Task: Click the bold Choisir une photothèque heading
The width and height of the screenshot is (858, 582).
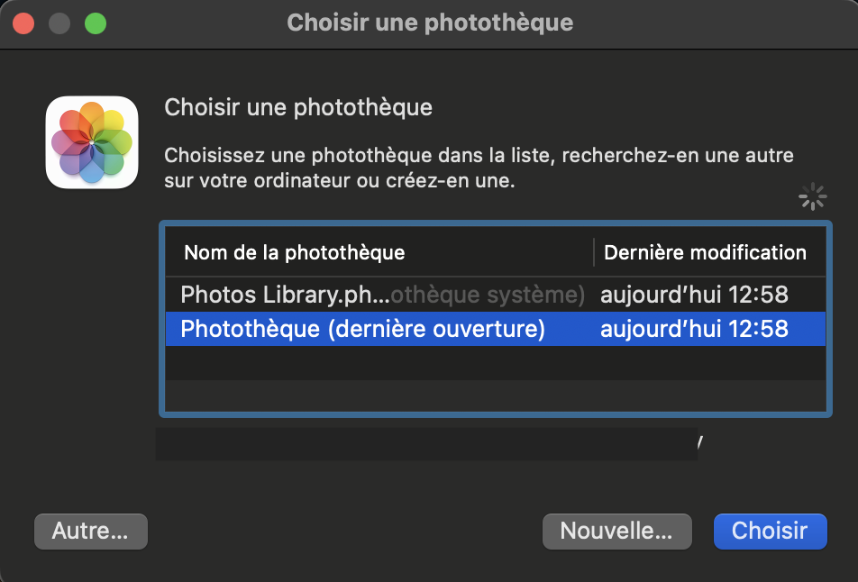Action: click(298, 108)
